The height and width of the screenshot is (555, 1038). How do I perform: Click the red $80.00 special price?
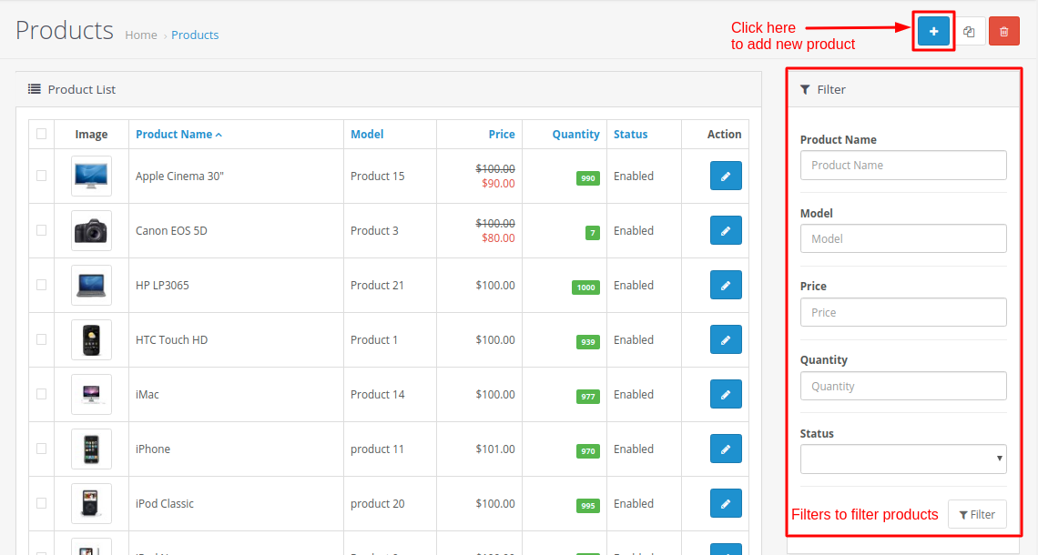tap(498, 238)
